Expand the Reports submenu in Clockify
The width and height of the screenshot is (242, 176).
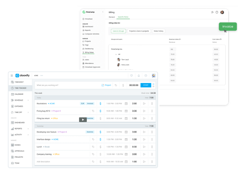(28, 129)
